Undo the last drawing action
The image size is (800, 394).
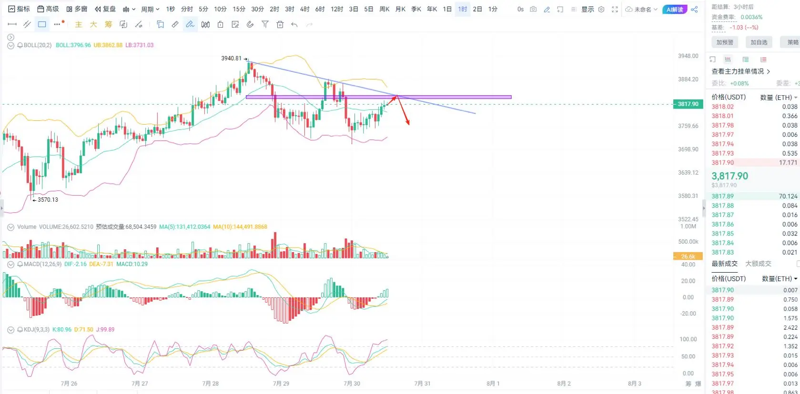pyautogui.click(x=294, y=24)
